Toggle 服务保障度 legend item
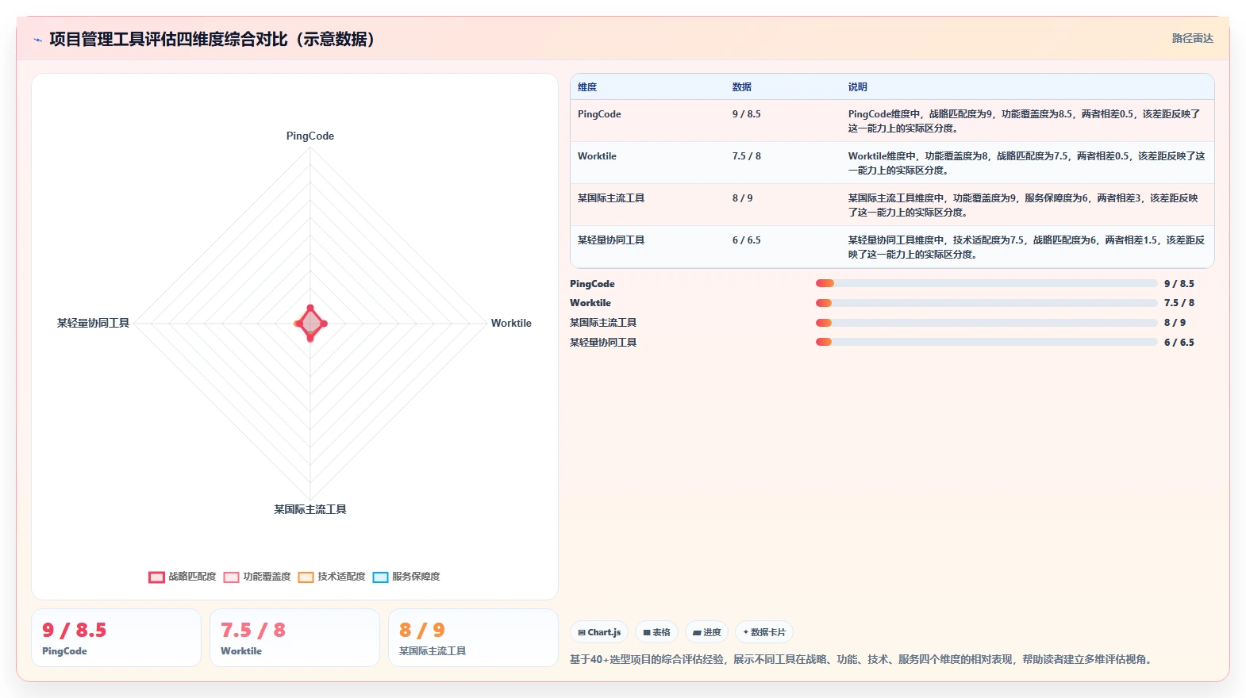 [406, 577]
